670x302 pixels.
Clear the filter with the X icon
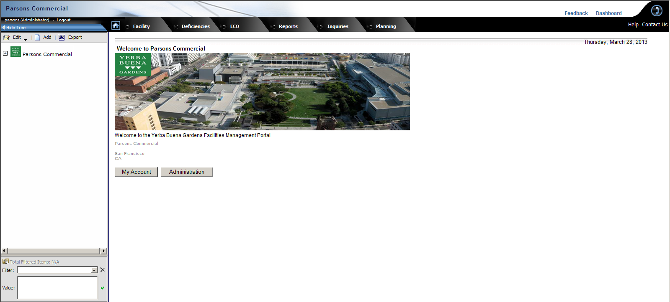(x=103, y=270)
